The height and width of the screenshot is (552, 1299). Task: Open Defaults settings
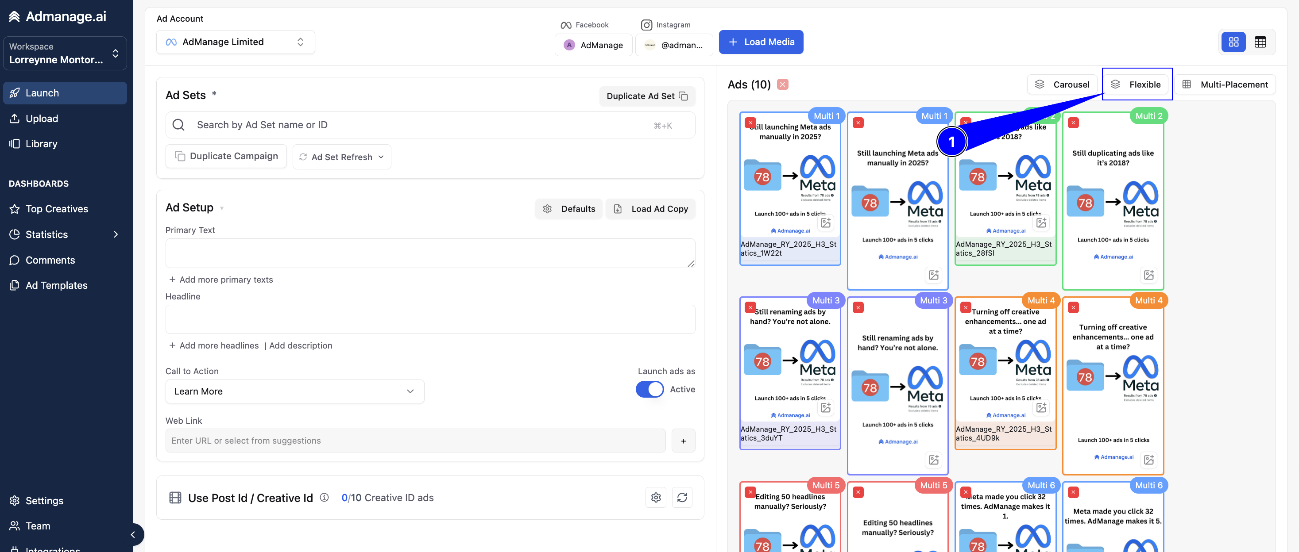(x=569, y=209)
